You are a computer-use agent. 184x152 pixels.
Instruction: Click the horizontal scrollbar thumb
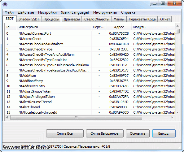76,117
